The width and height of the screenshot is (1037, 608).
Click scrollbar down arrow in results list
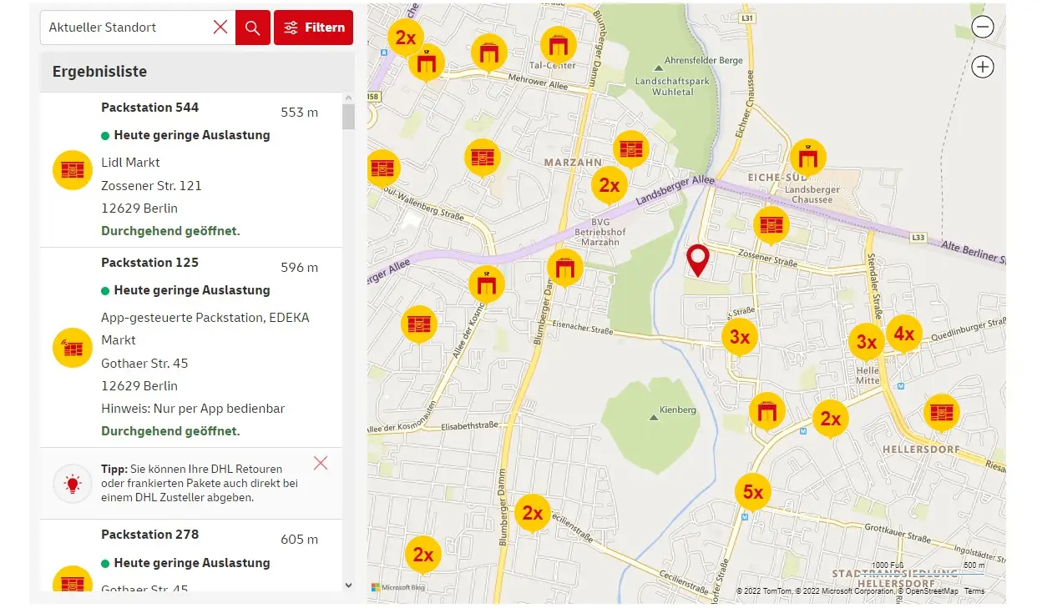(348, 585)
